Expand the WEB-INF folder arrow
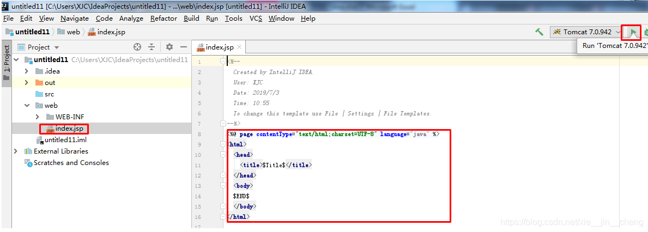 coord(38,117)
